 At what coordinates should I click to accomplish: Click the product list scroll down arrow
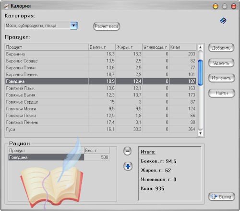click(x=200, y=133)
